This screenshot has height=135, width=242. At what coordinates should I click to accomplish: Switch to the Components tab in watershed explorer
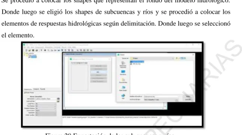coord(28,89)
